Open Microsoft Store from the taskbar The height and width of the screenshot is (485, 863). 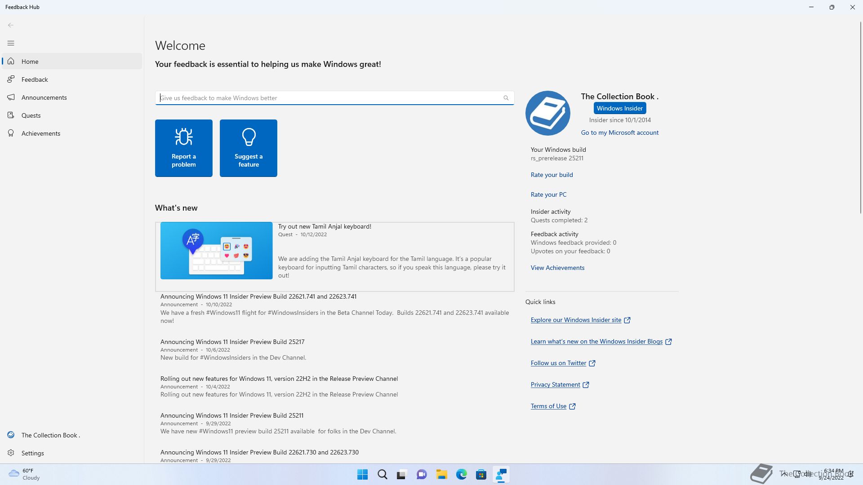(x=481, y=475)
